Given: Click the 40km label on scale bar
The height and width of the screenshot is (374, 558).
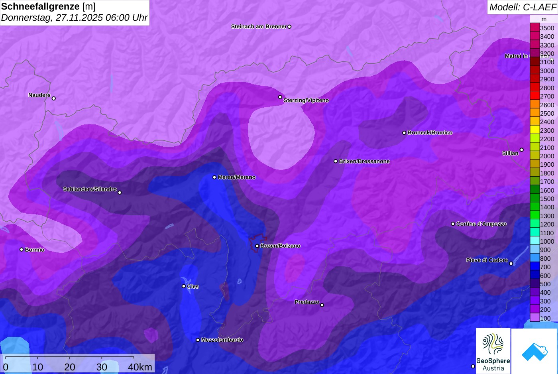Looking at the screenshot, I should click(x=140, y=367).
